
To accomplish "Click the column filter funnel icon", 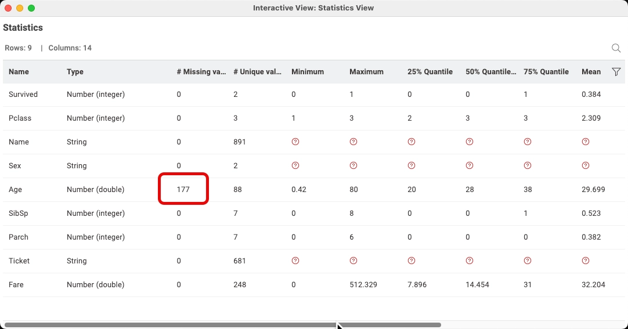I will [x=616, y=72].
